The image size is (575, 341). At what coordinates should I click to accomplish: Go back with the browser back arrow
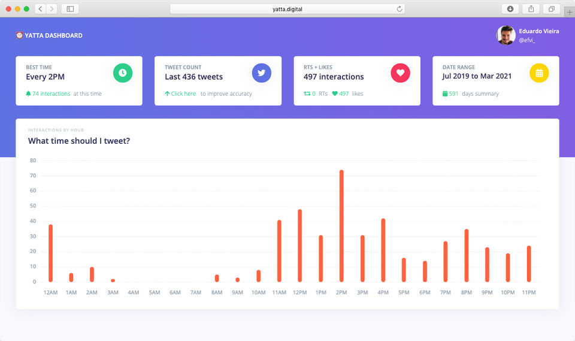tap(40, 9)
